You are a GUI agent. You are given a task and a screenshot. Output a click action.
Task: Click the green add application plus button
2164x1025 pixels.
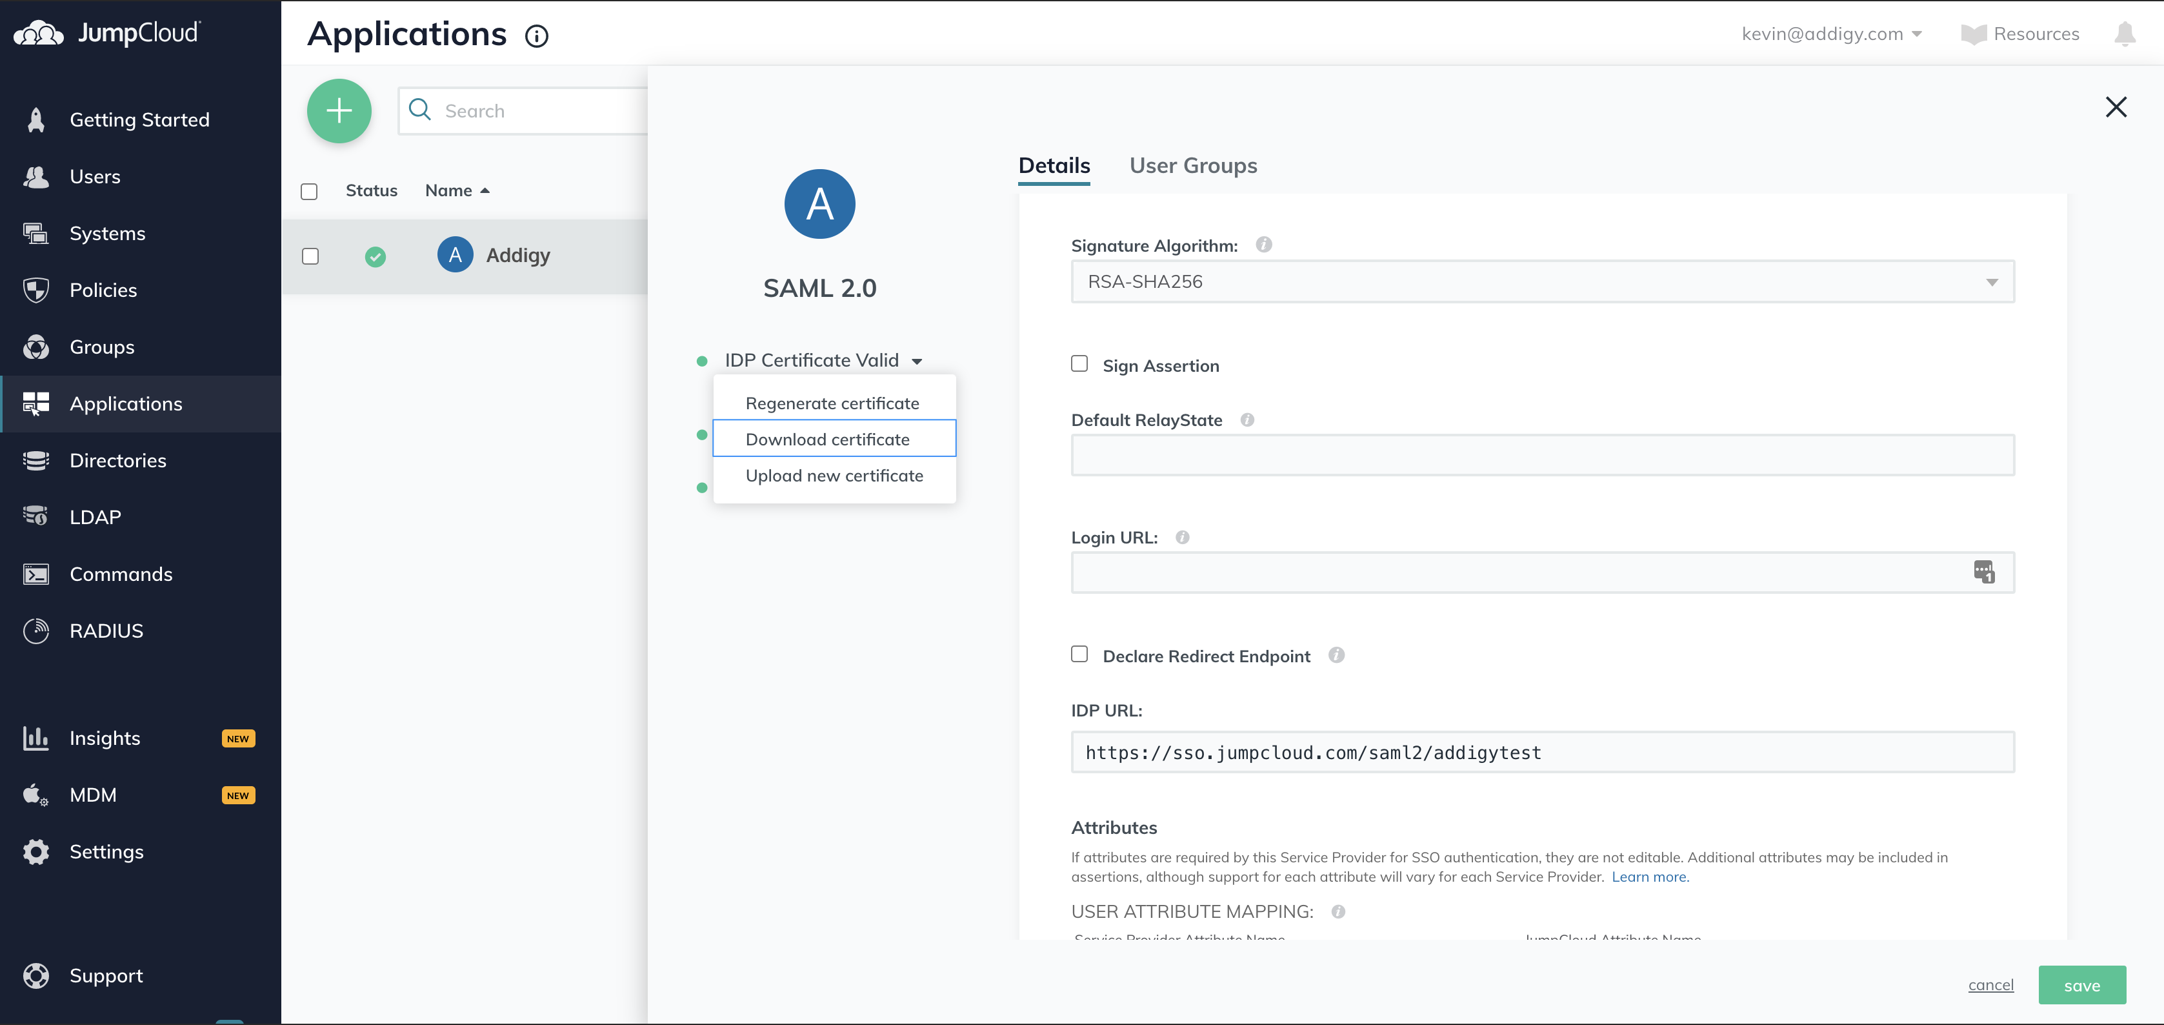339,111
